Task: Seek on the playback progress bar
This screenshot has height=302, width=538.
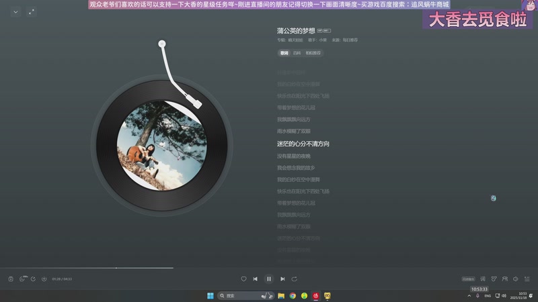Action: 269,268
